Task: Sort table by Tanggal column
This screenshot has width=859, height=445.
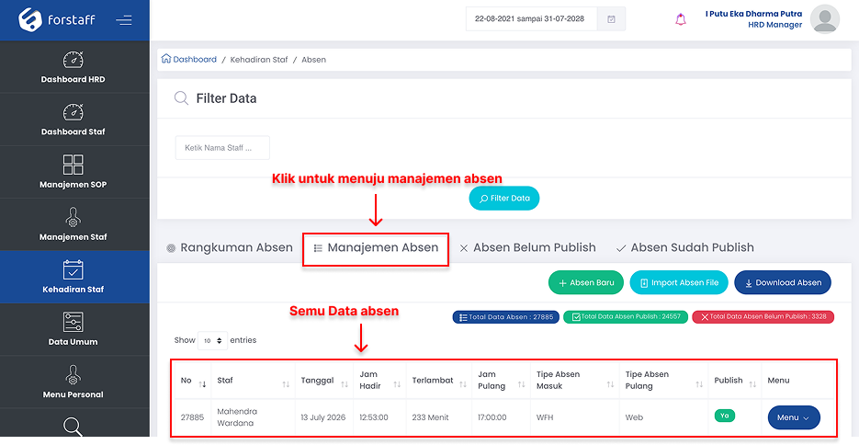Action: tap(323, 381)
